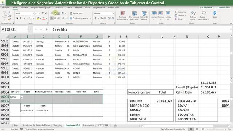
Task: Toggle Negrita (N) bold formatting
Action: (x=17, y=18)
